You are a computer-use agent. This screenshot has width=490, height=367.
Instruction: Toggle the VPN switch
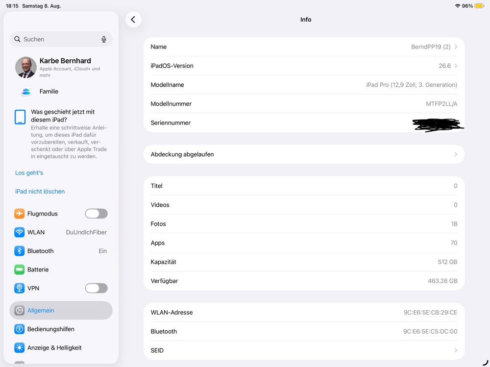[x=96, y=288]
